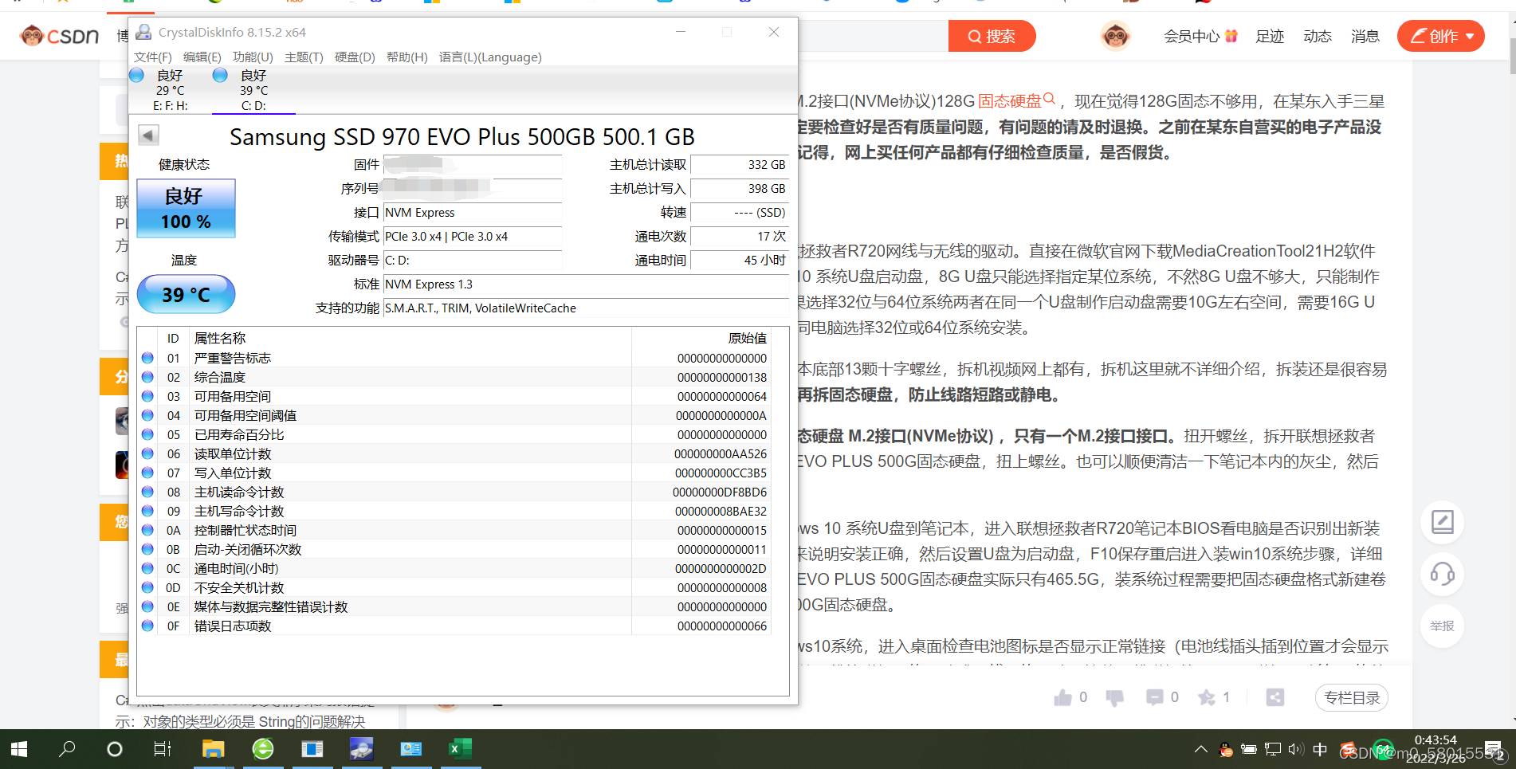Open the 主题(T) menu
This screenshot has height=769, width=1516.
pos(304,57)
